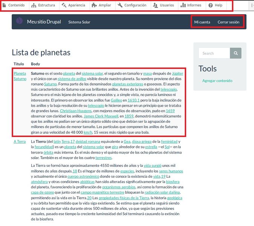Follow the capa de ozono link
Viewport: 254px width, 226px height.
point(43,192)
